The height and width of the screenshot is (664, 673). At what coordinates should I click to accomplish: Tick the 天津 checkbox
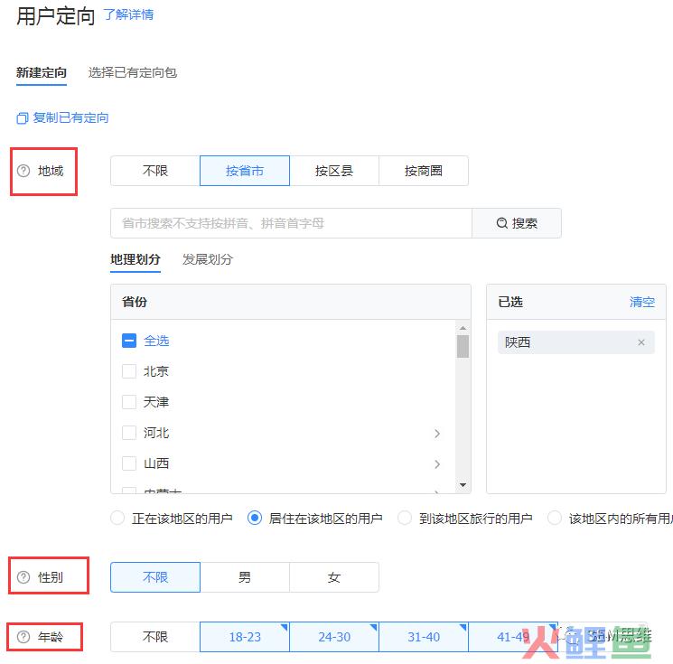[129, 402]
